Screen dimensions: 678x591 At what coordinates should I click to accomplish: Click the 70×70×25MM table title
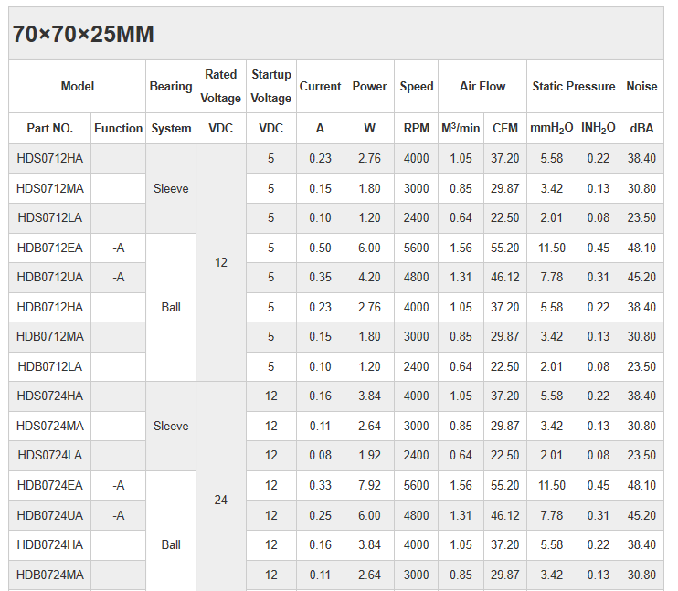[83, 35]
